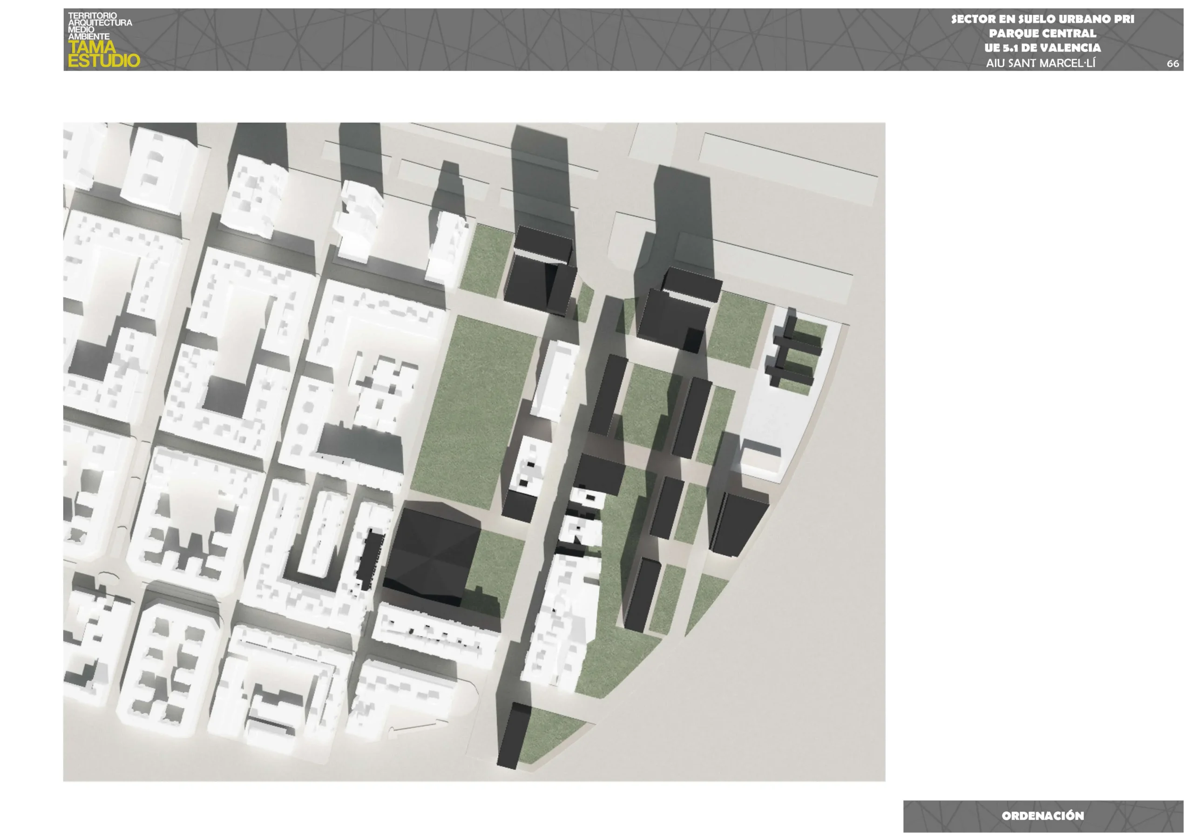Click the small green lawn beside top tower
The image size is (1192, 840).
tap(486, 261)
